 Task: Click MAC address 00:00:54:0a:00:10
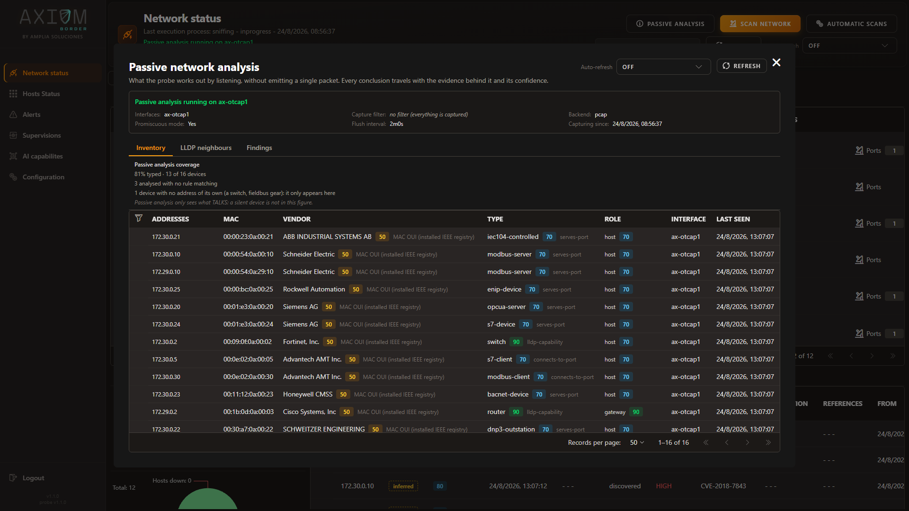[248, 254]
